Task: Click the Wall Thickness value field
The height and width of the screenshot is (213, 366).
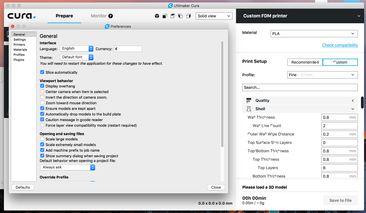Action: [339, 117]
